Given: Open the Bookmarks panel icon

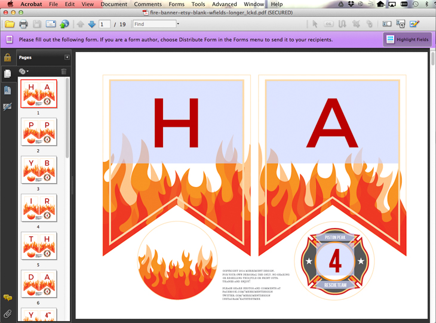Looking at the screenshot, I should click(x=8, y=90).
